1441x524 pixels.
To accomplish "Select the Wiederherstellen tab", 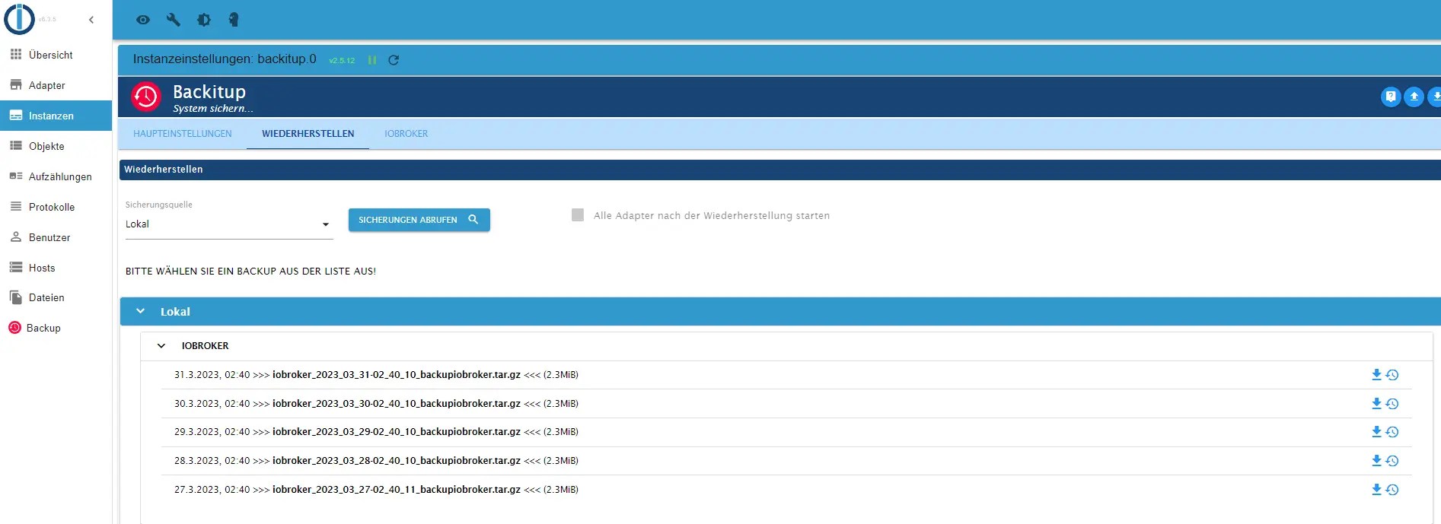I will (x=308, y=133).
